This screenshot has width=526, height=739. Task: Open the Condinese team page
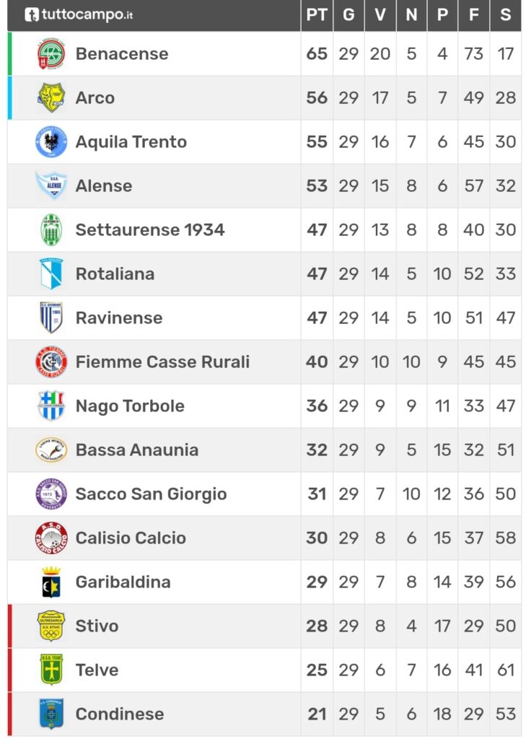click(x=120, y=714)
